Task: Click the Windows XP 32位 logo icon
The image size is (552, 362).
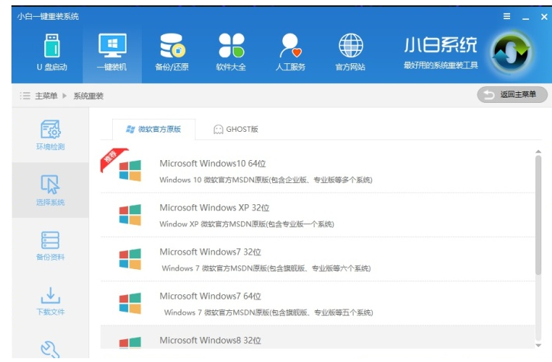Action: click(x=130, y=215)
